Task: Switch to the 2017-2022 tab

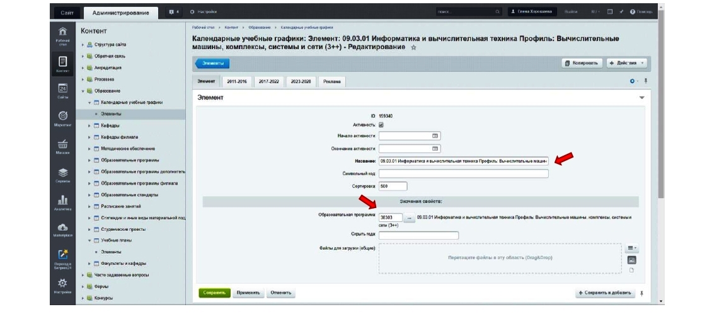Action: click(x=269, y=81)
